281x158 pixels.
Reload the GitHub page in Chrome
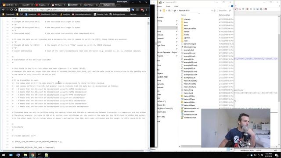(x=11, y=10)
